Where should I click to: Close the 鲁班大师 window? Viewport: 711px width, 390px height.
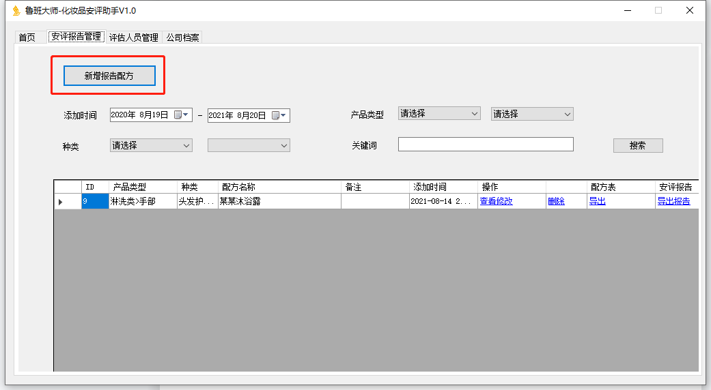click(x=690, y=10)
